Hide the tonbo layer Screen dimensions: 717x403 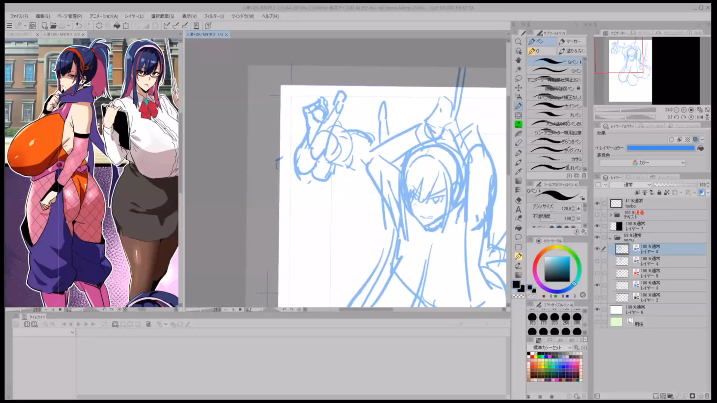point(597,203)
